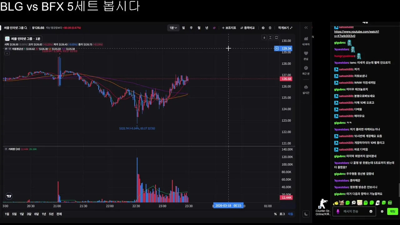Image resolution: width=400 pixels, height=225 pixels.
Task: Click the TradingView logo on the chart
Action: pyautogui.click(x=9, y=196)
